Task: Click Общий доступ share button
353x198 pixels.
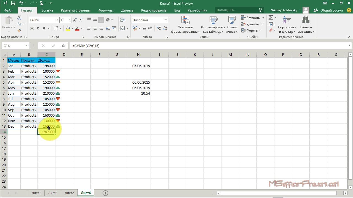Action: (328, 10)
